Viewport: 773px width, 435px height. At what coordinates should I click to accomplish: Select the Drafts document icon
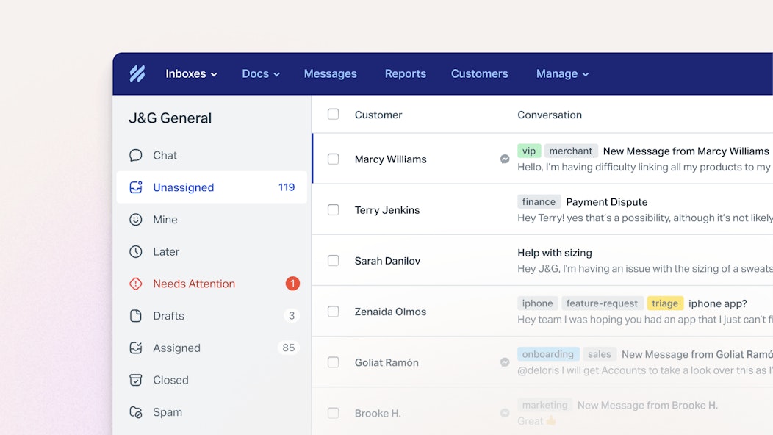click(136, 316)
